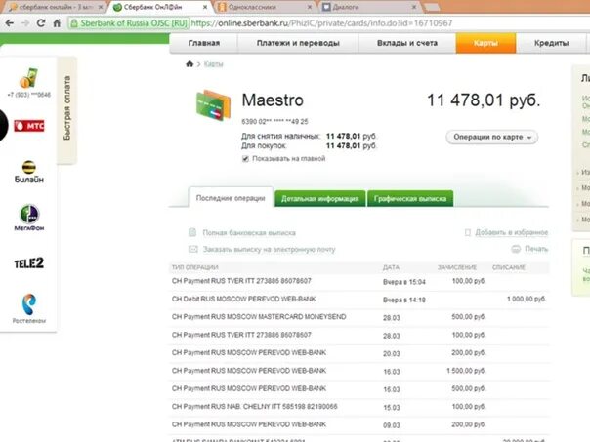The width and height of the screenshot is (590, 442).
Task: Switch to the сбербанк онлайн browser tab
Action: [x=57, y=7]
